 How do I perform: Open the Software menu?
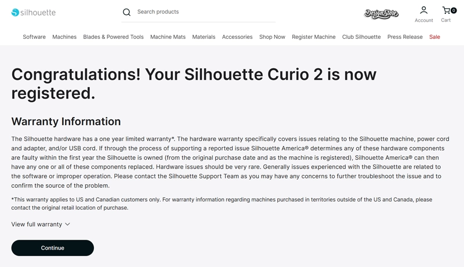click(x=34, y=37)
